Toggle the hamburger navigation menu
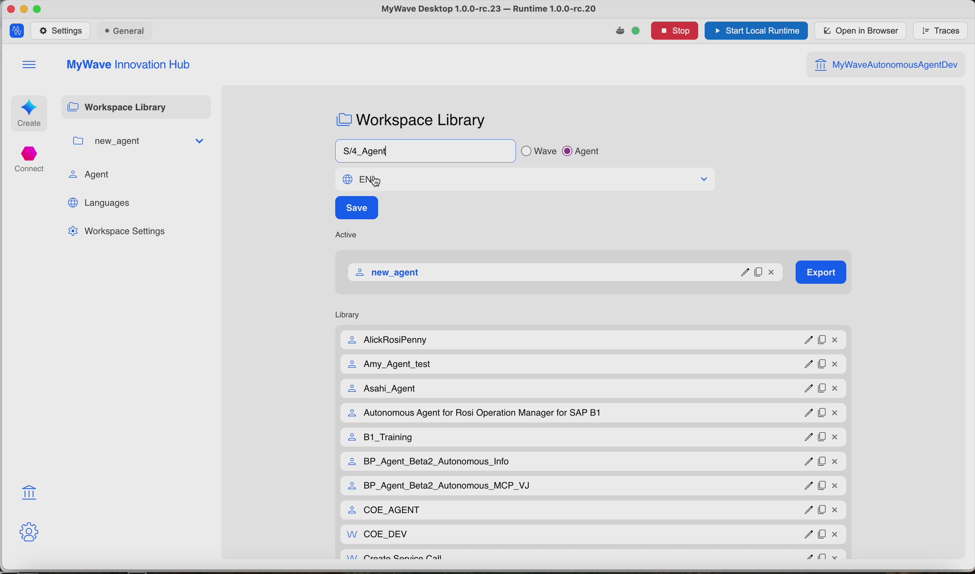Screen dimensions: 975x574 pos(29,64)
